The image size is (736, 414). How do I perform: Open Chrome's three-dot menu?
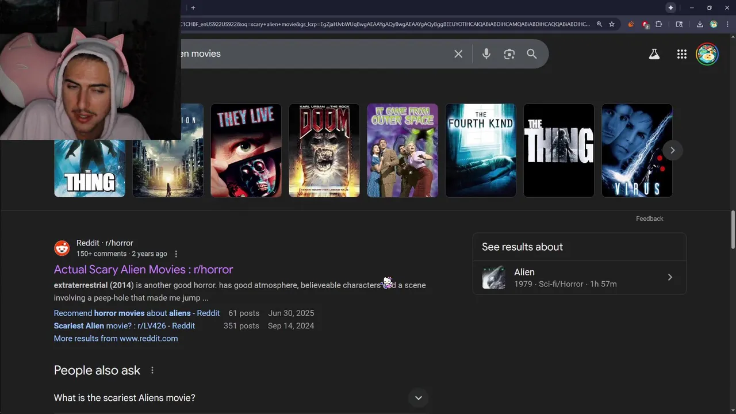(x=727, y=24)
